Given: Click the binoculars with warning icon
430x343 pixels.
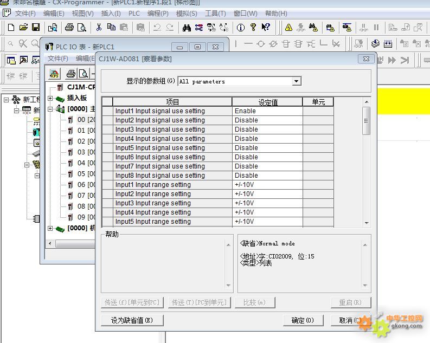Looking at the screenshot, I should (x=313, y=28).
